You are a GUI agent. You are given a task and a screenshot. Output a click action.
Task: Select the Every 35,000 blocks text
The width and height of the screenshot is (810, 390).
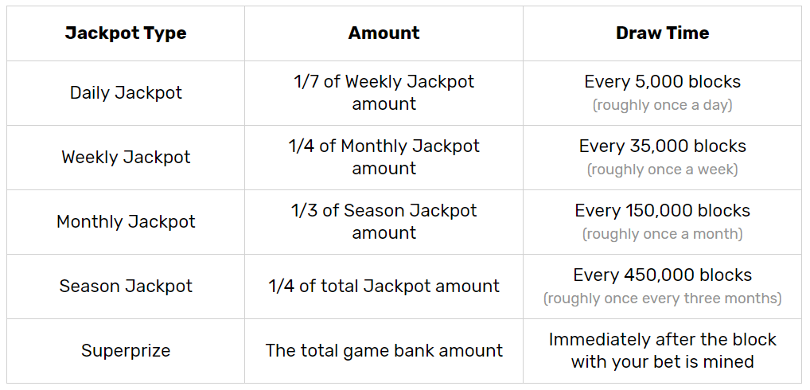662,146
